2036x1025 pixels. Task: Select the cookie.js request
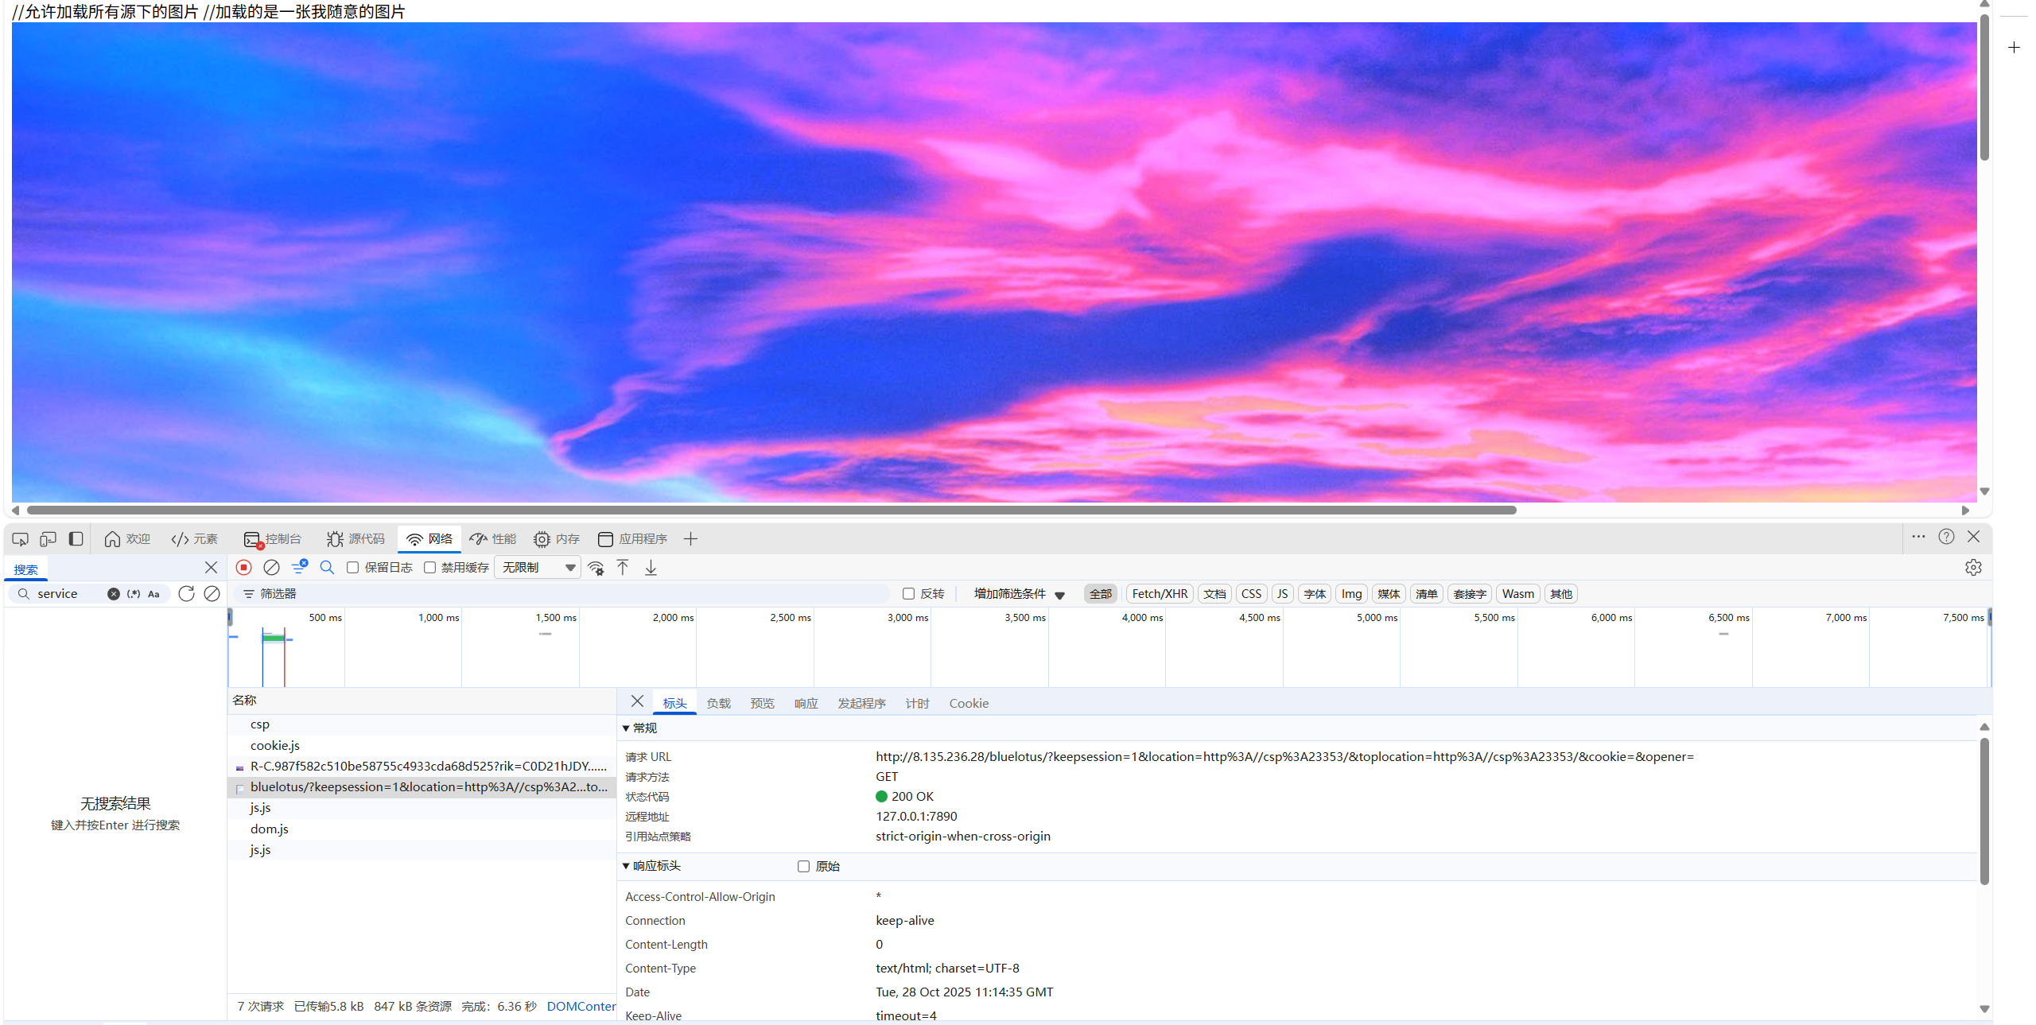tap(275, 745)
